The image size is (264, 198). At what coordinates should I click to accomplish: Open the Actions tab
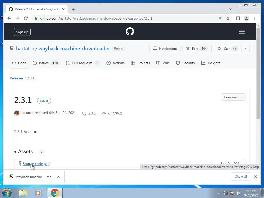[115, 63]
